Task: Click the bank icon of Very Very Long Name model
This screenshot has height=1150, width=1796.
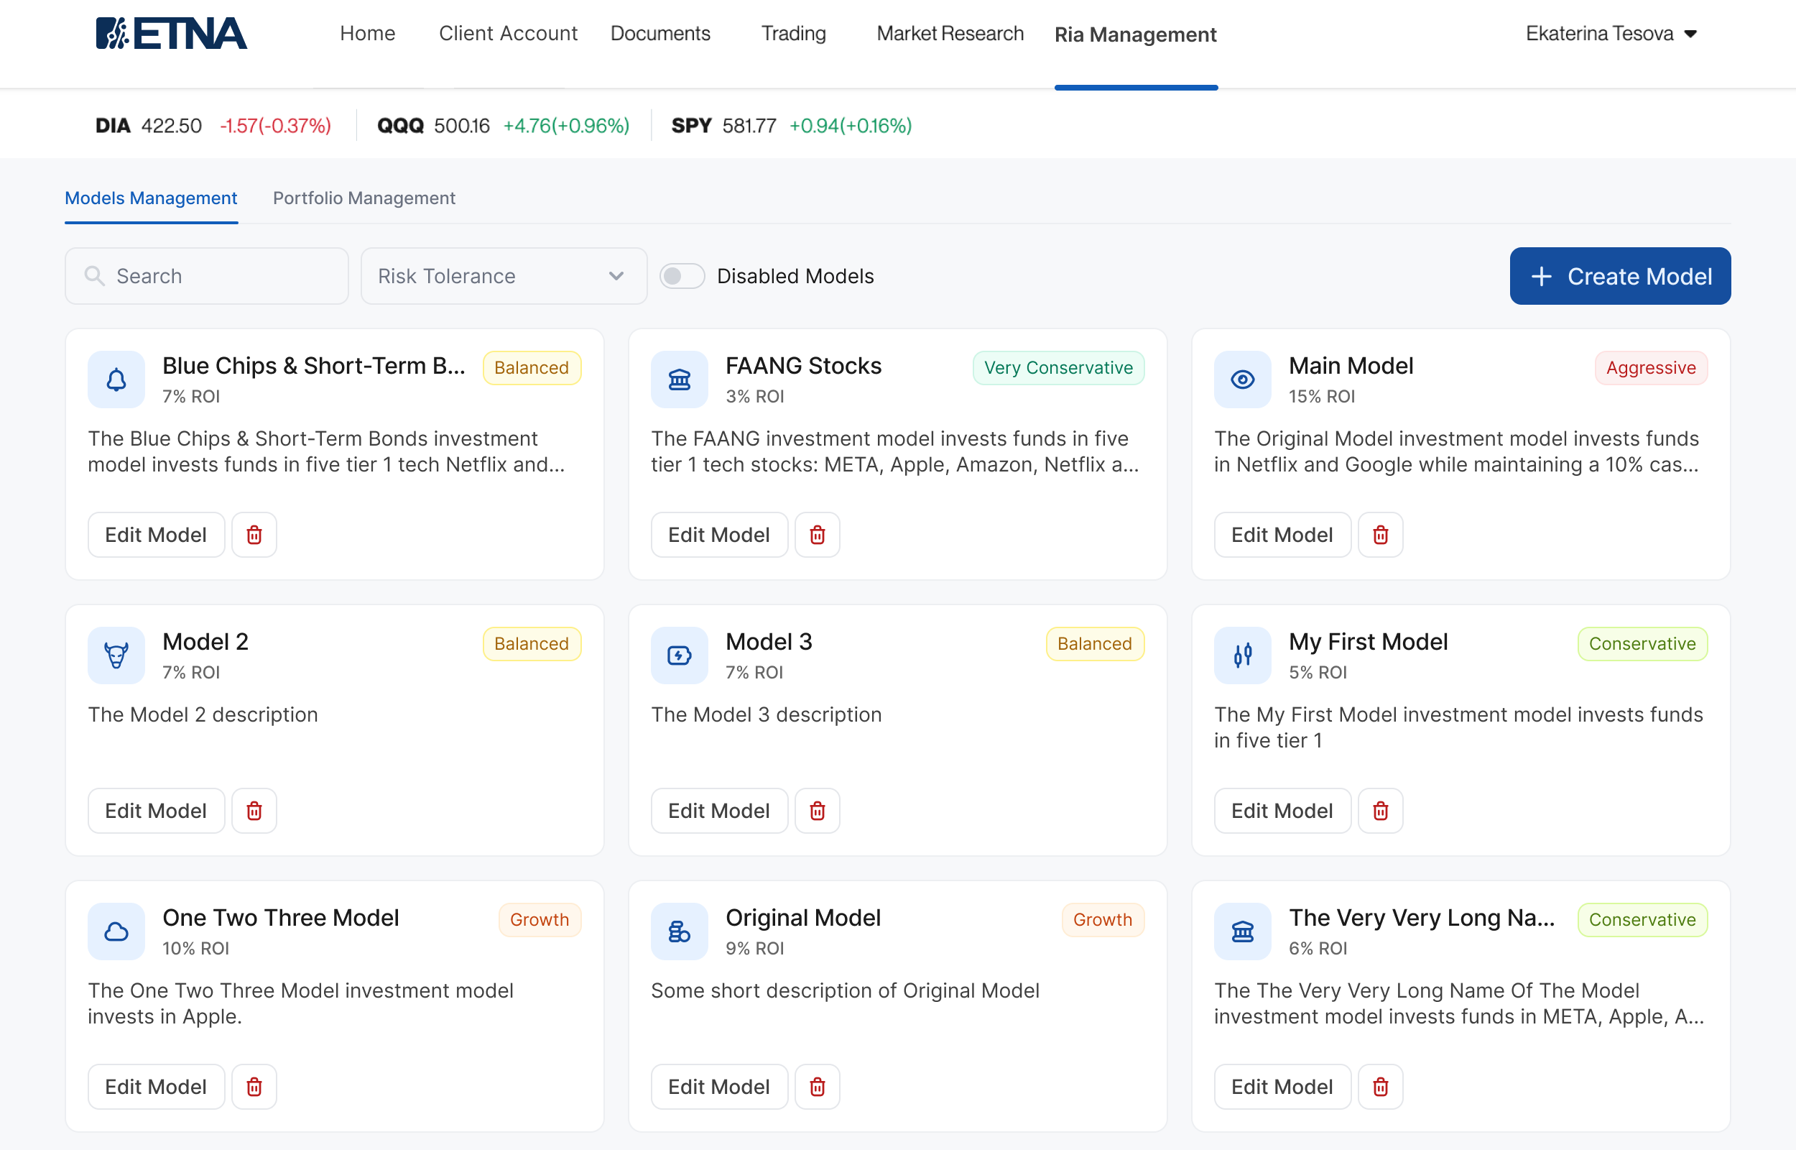Action: point(1242,931)
